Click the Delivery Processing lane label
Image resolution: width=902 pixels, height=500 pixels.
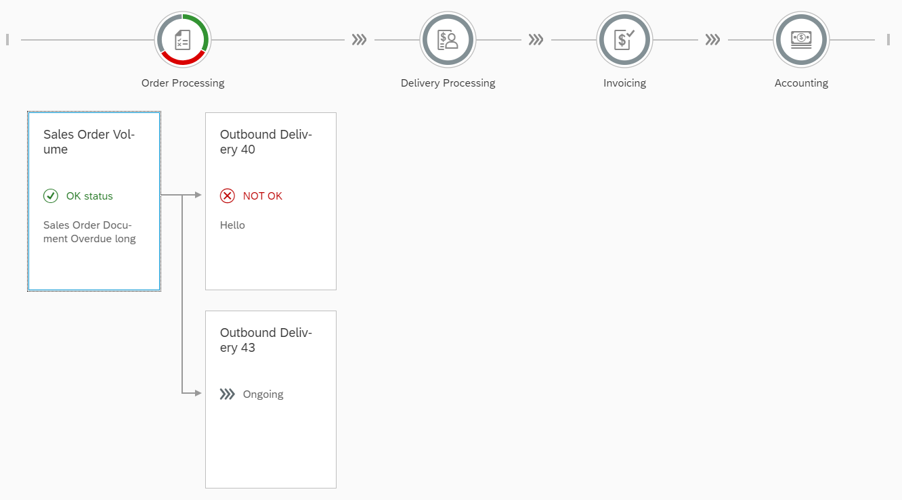(x=448, y=83)
